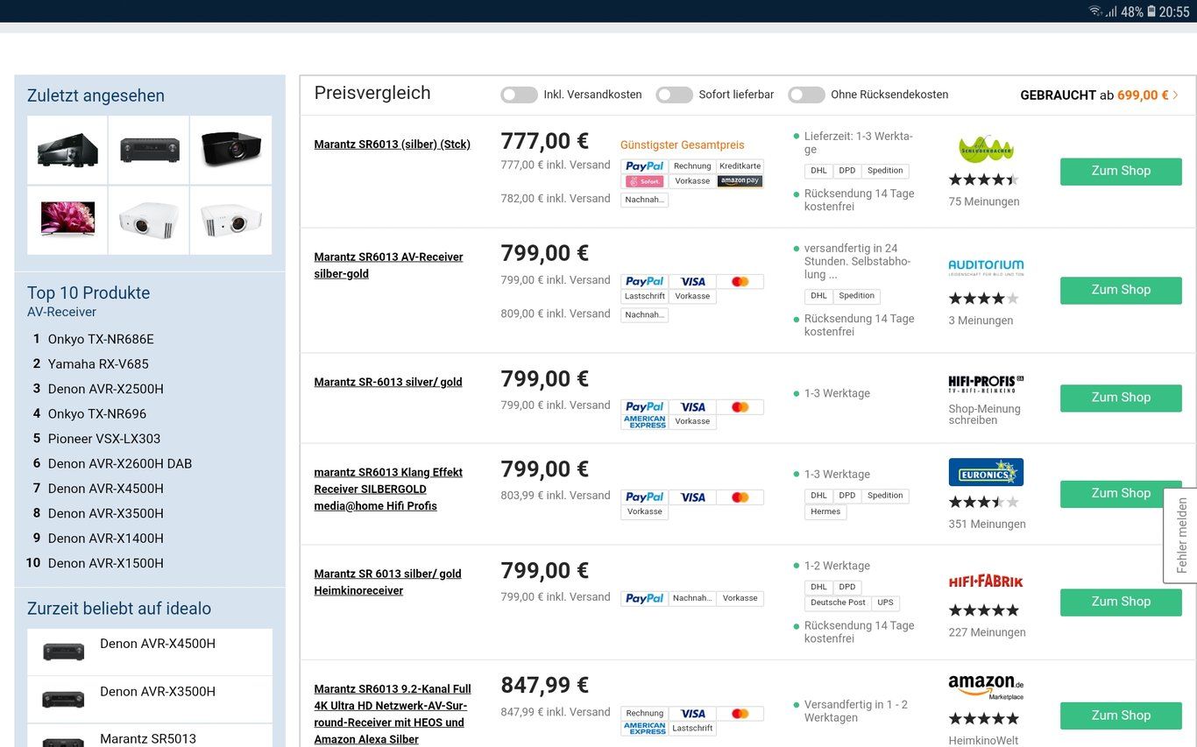The image size is (1197, 747).
Task: Open marantz SR6013 Klang Effekt Receiver link
Action: pos(388,489)
